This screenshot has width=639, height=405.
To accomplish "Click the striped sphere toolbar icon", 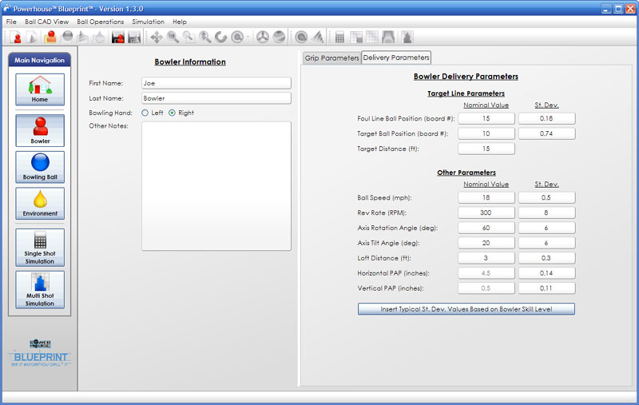I will (279, 37).
